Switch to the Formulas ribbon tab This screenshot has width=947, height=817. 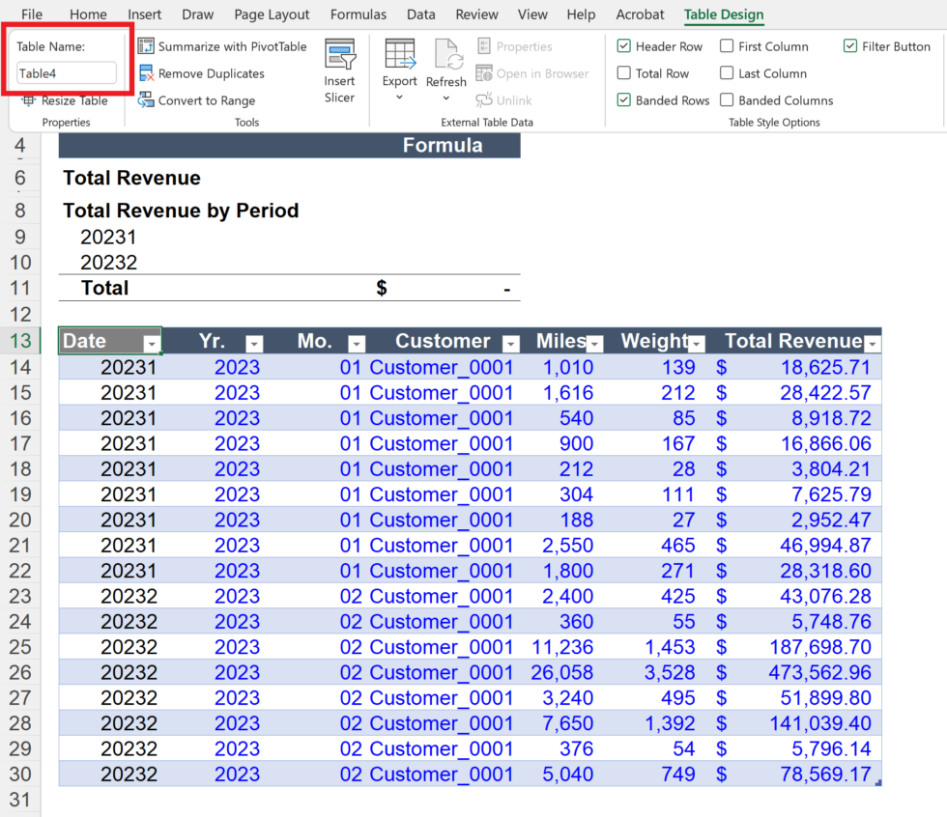click(359, 14)
